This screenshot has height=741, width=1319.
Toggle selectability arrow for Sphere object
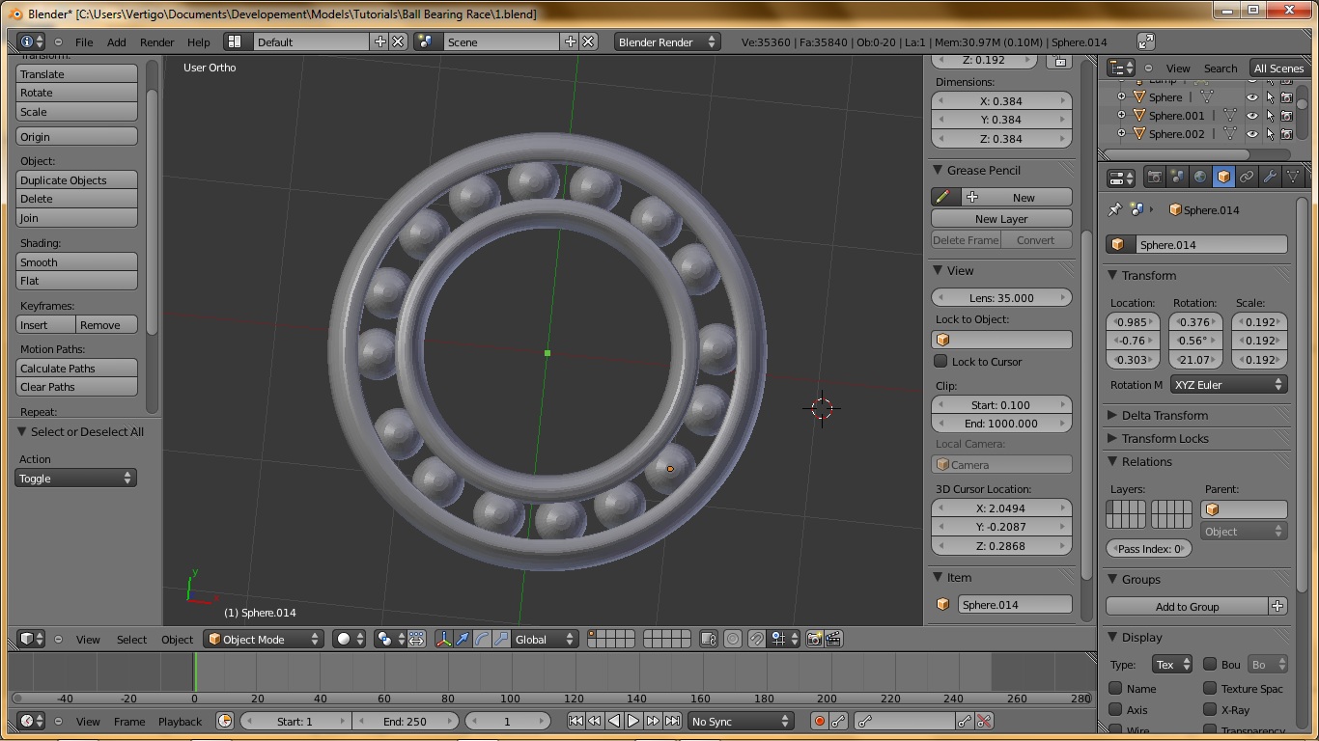click(x=1270, y=97)
